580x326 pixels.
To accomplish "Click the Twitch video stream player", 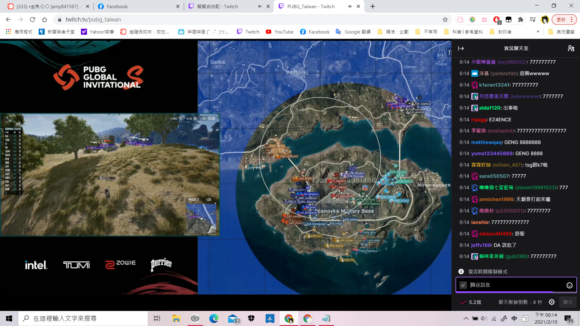I will click(226, 168).
